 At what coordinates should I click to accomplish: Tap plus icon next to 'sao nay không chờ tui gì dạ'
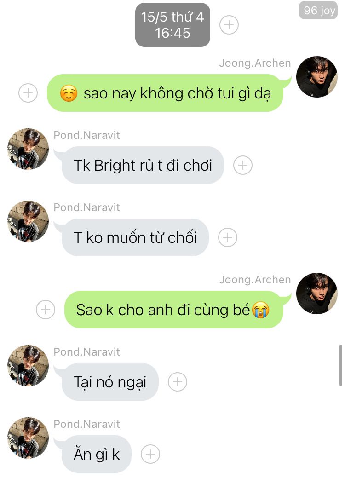coord(28,92)
